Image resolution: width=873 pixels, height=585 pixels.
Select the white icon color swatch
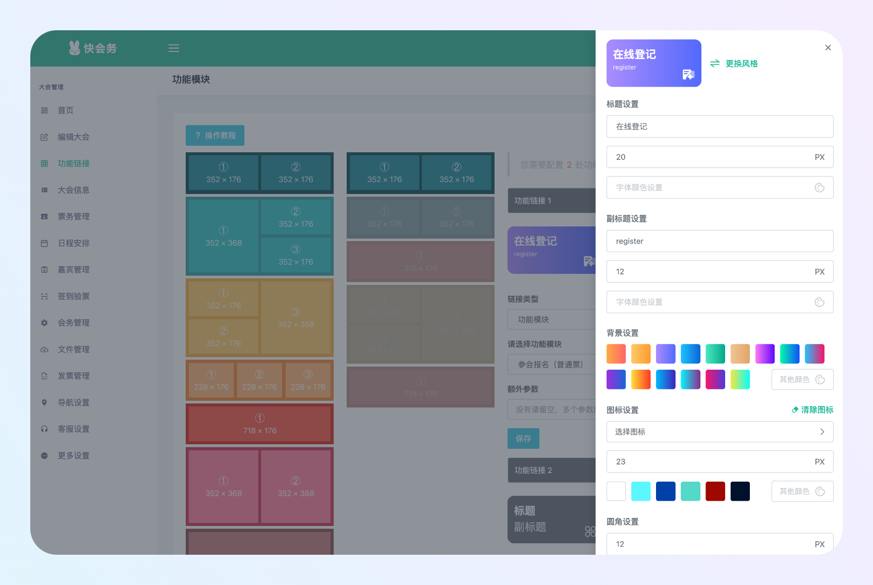click(616, 491)
